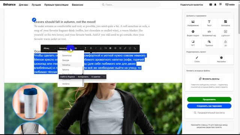Open the Helvetica font dropdown
240x135 pixels.
click(x=66, y=48)
